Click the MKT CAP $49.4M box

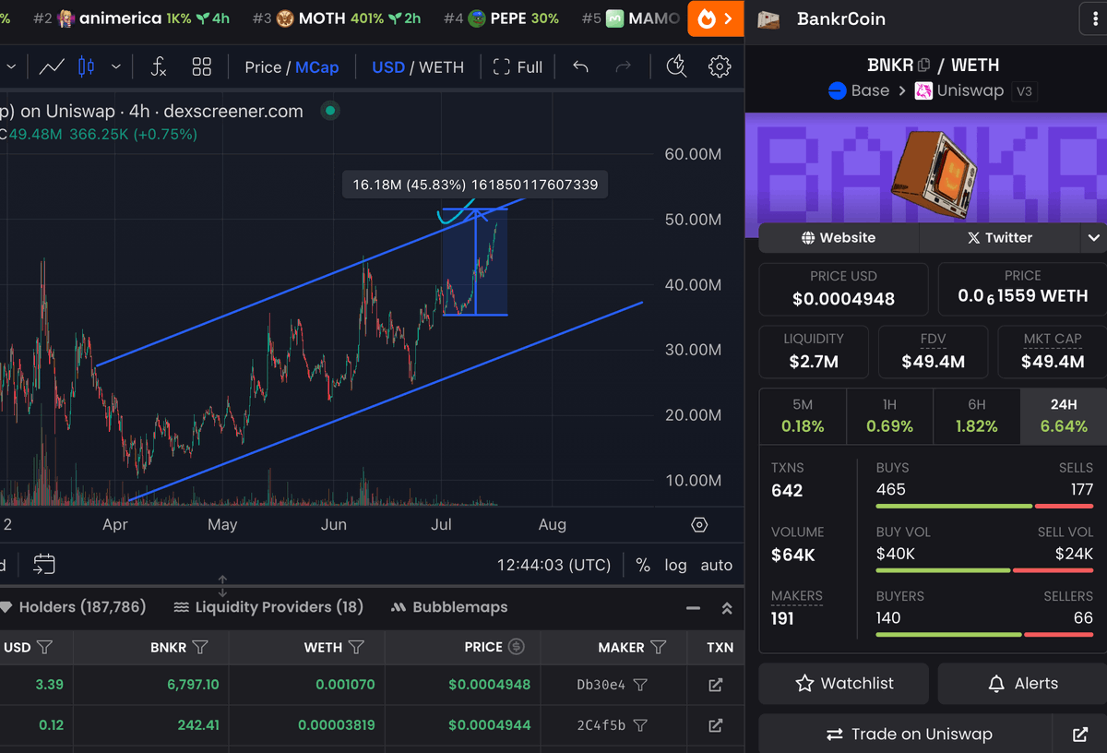point(1053,352)
